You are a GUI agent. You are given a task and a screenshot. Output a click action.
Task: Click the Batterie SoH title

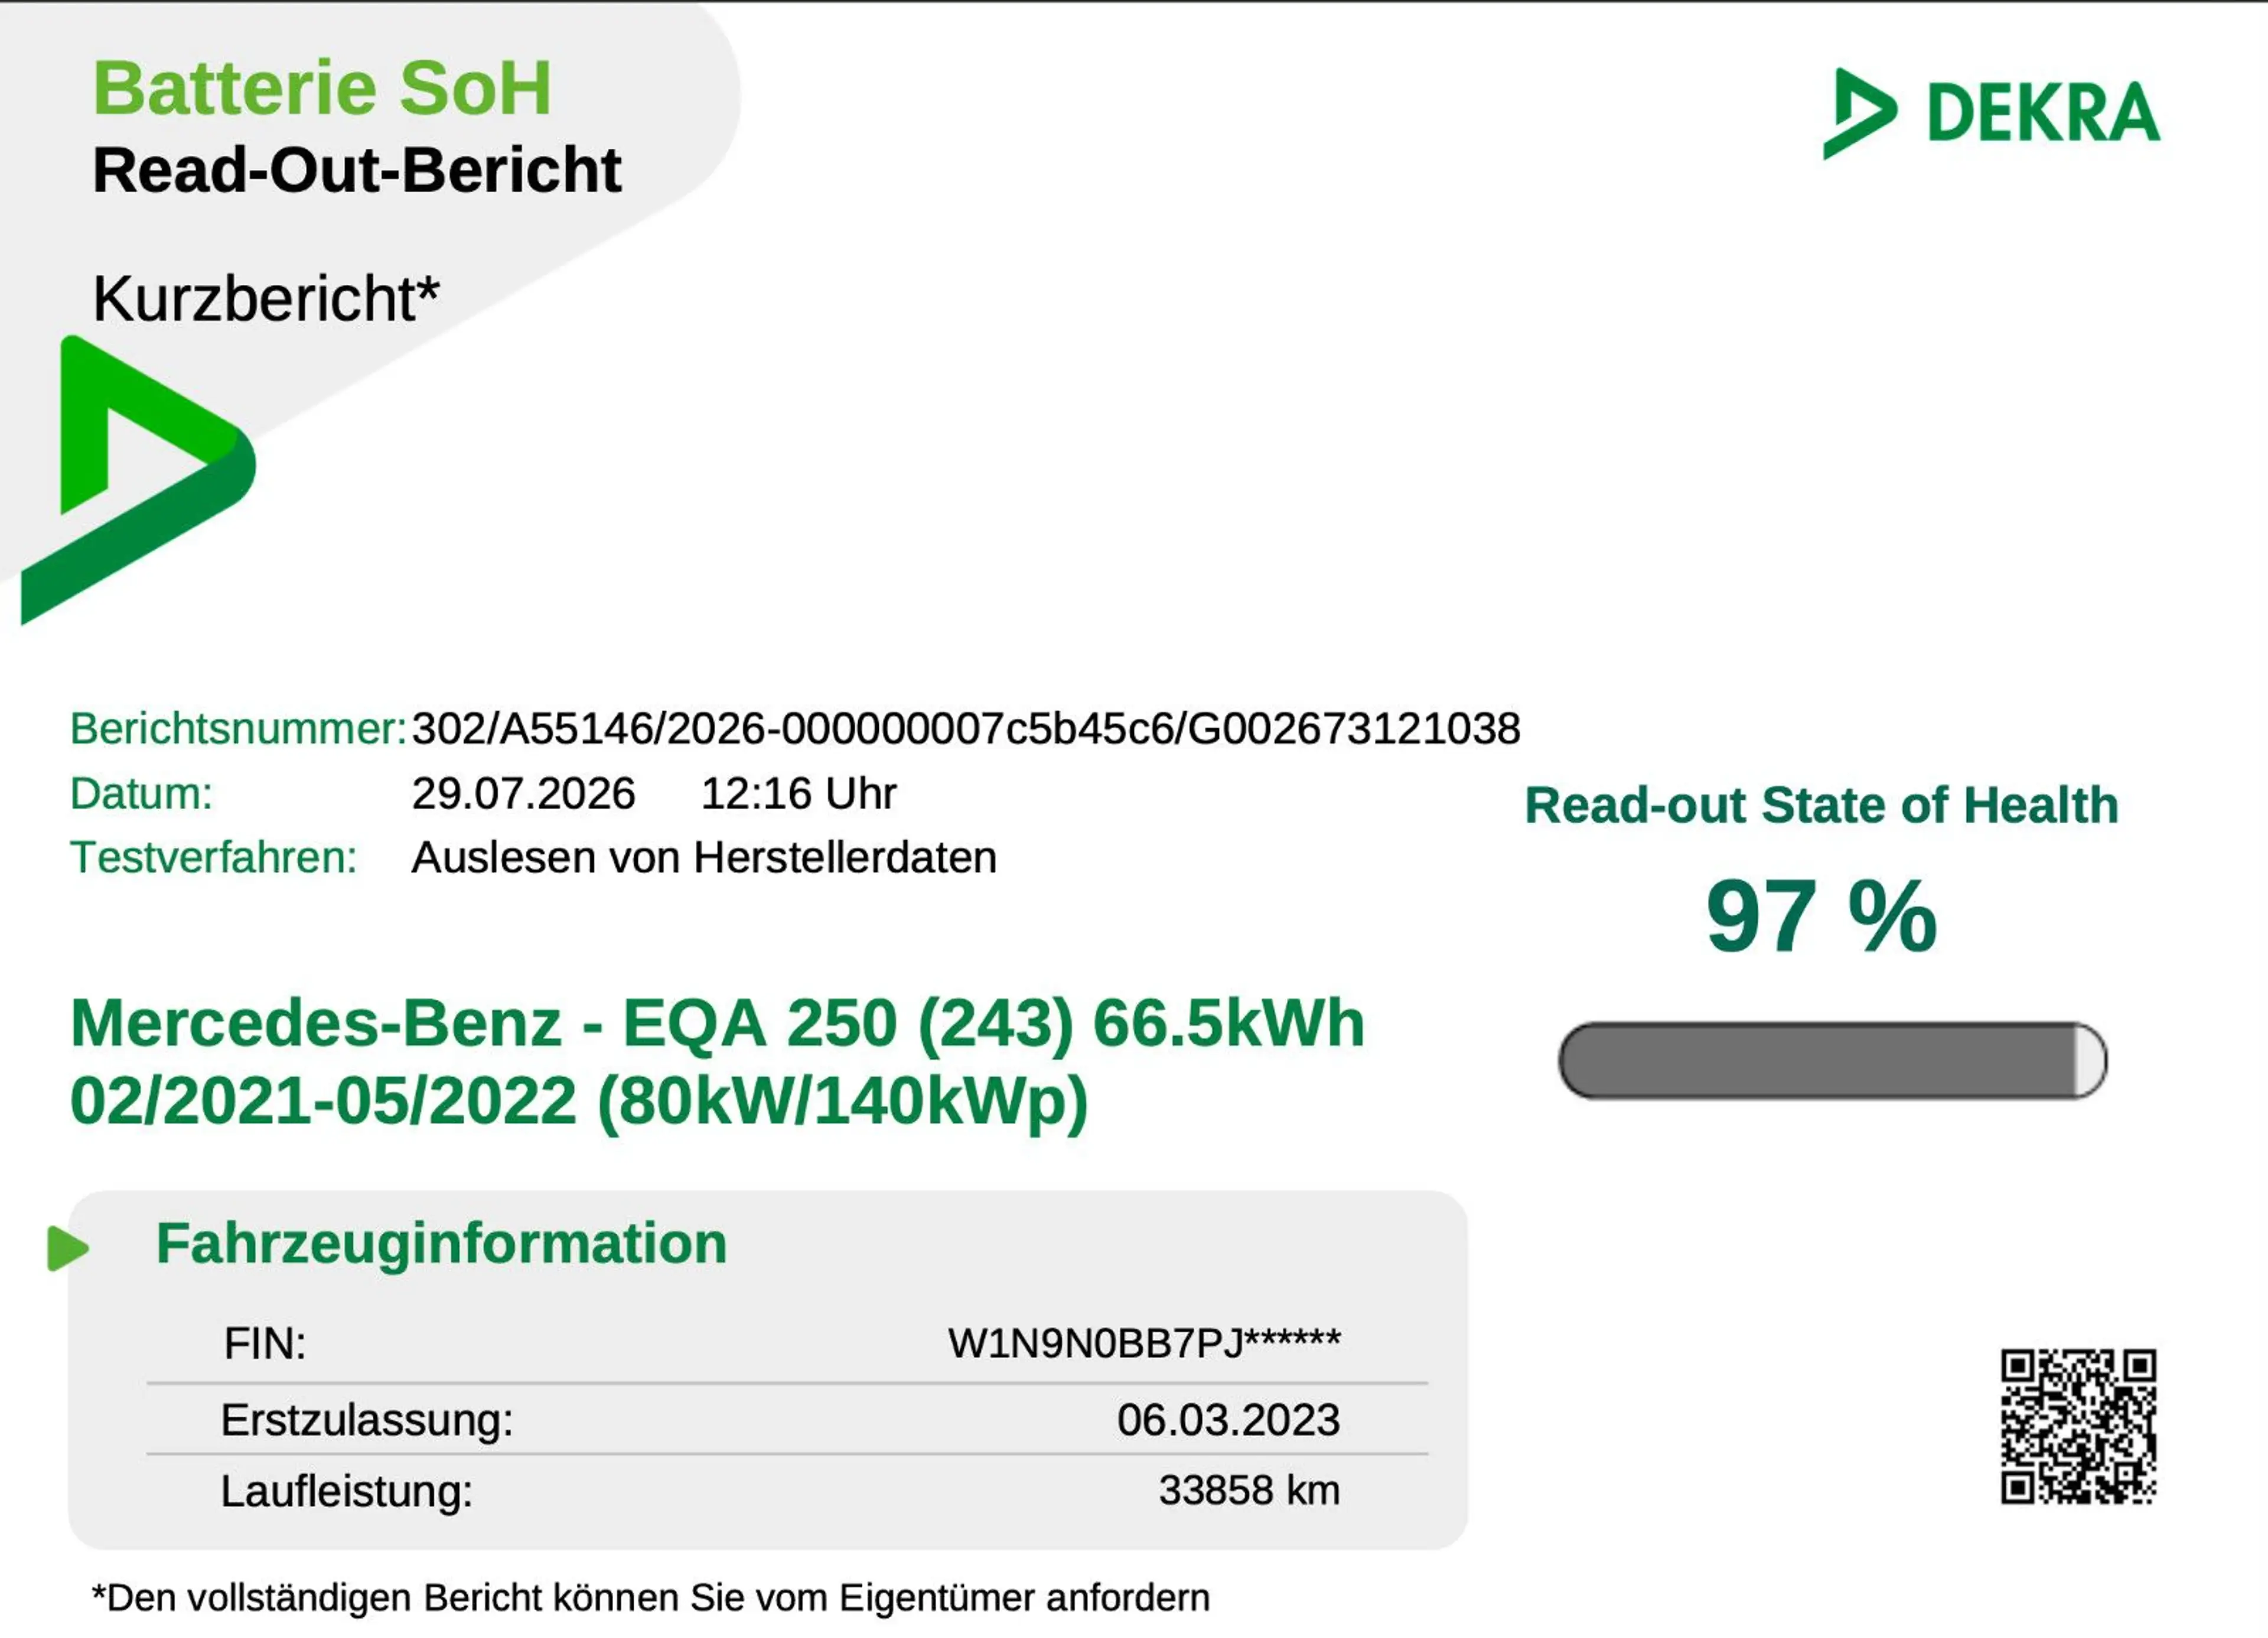click(x=322, y=88)
